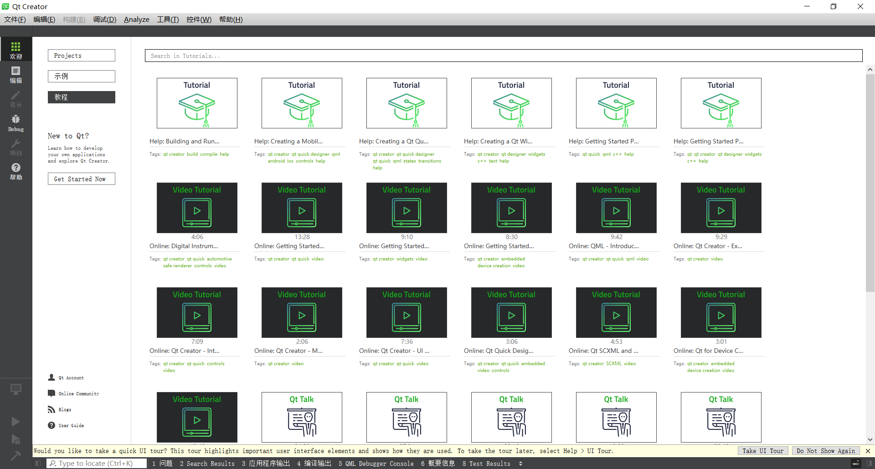The image size is (875, 469).
Task: Open locator filter magnifier dropdown
Action: point(53,463)
